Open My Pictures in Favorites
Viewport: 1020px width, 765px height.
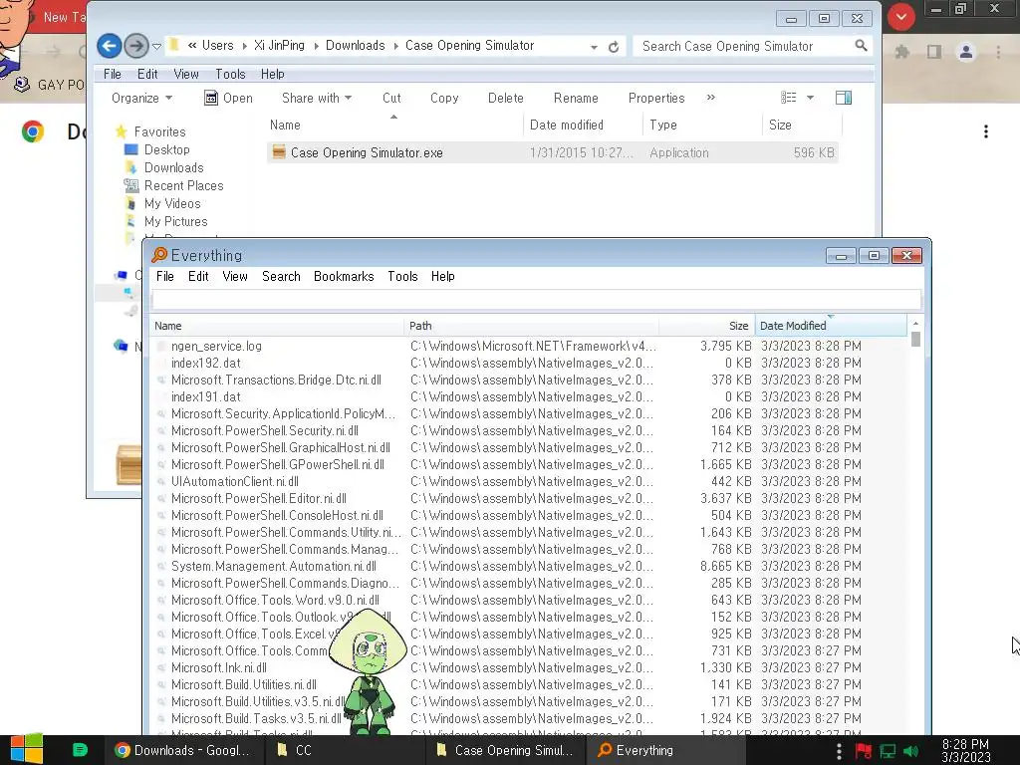coord(175,221)
